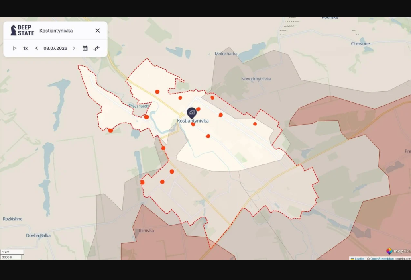The width and height of the screenshot is (411, 280).
Task: Open the calendar date picker icon
Action: pos(85,48)
